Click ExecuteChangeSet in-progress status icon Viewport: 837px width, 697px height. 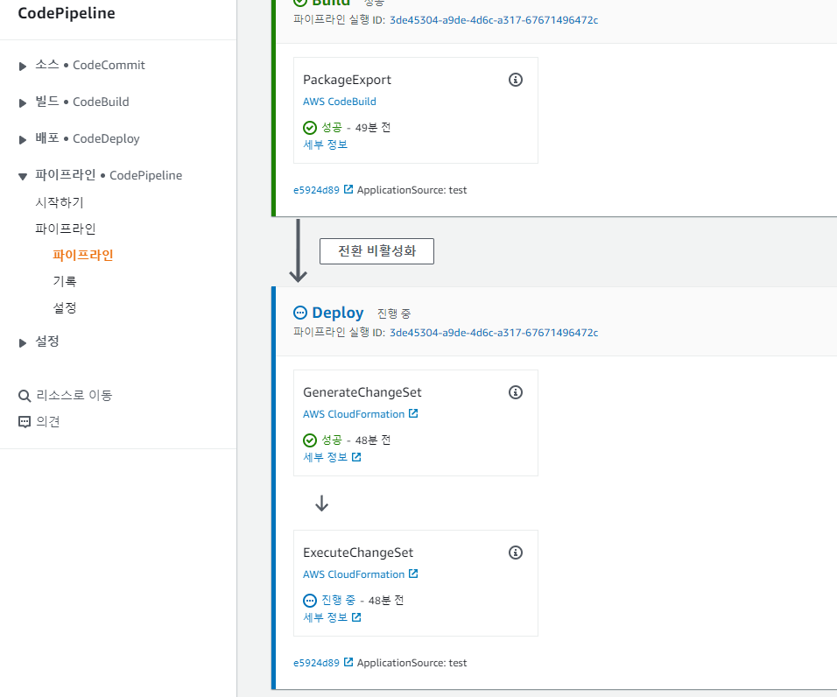[x=310, y=601]
